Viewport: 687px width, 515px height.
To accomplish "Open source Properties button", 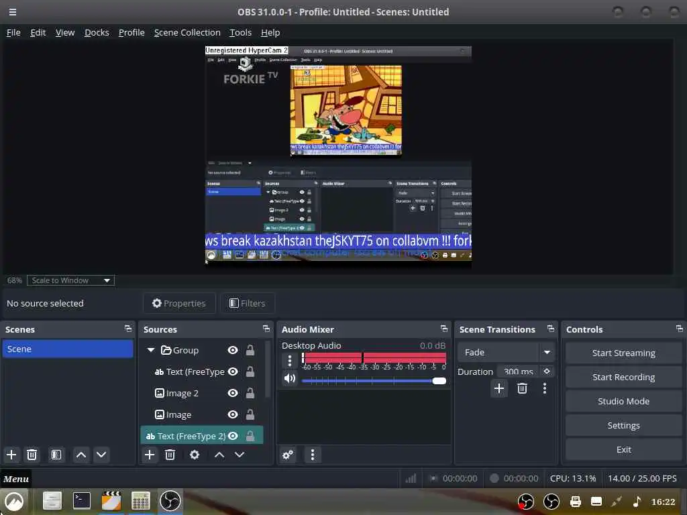I will [179, 303].
